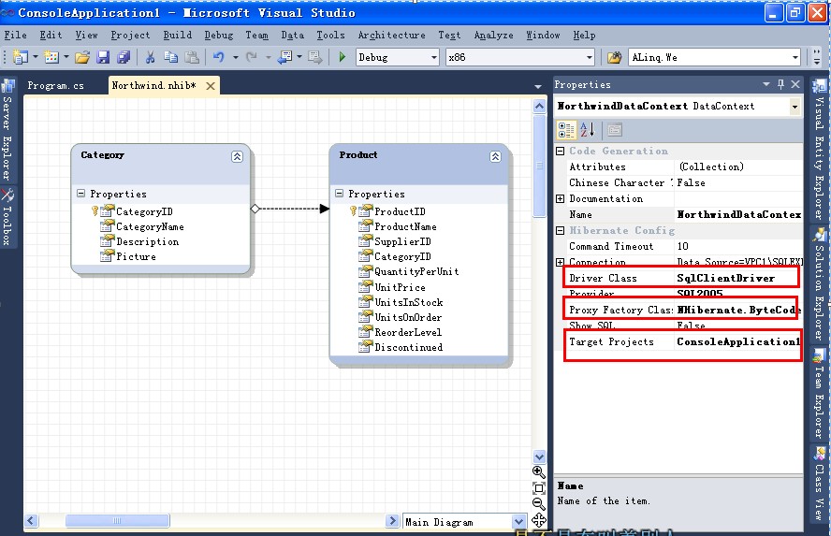
Task: Click the Driver Class value SqlClientDriver
Action: (725, 278)
